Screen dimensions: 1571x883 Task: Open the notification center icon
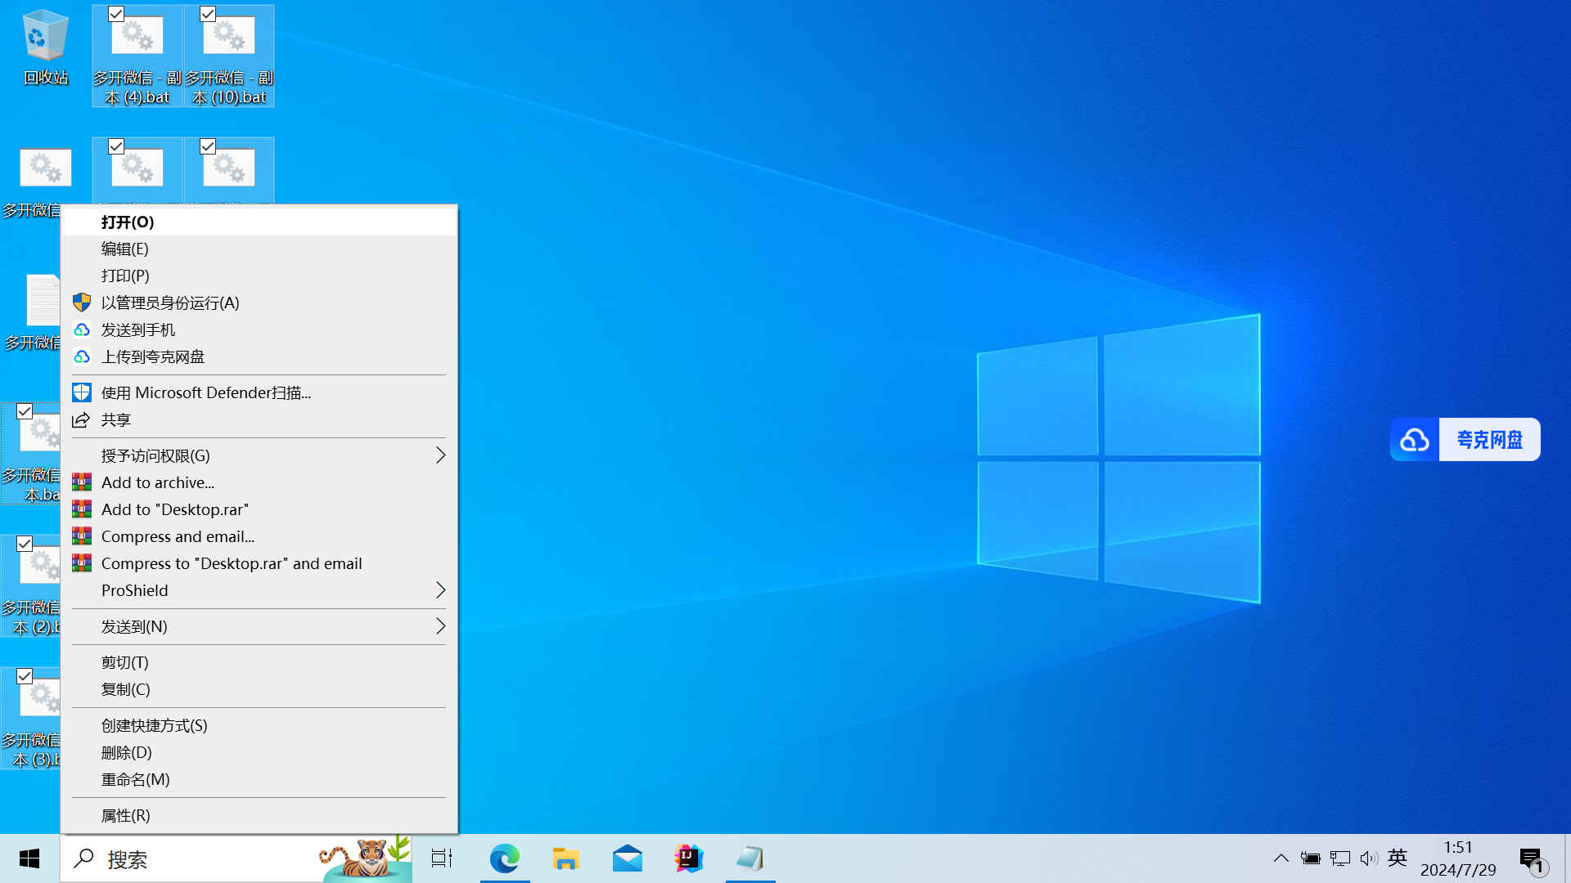coord(1533,860)
